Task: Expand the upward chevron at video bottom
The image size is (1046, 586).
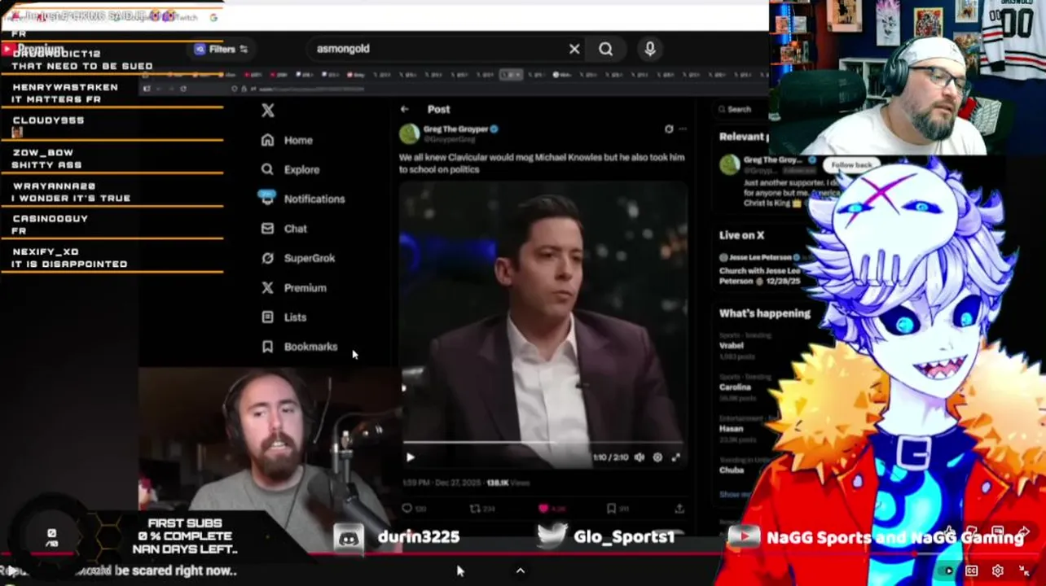Action: point(521,571)
